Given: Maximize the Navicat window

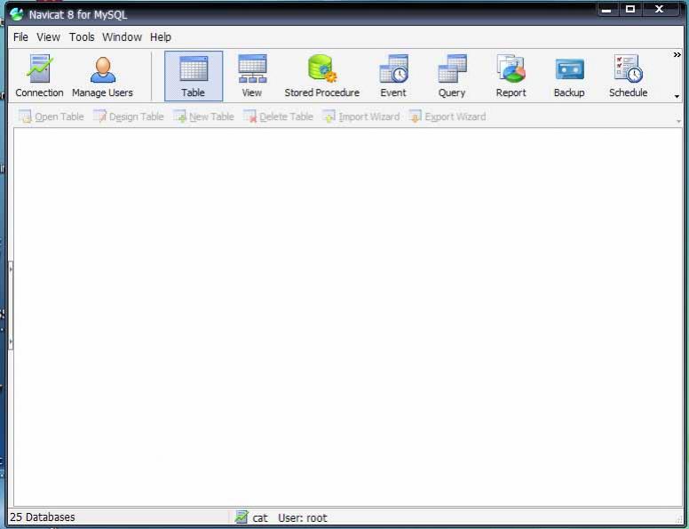Looking at the screenshot, I should [x=630, y=9].
